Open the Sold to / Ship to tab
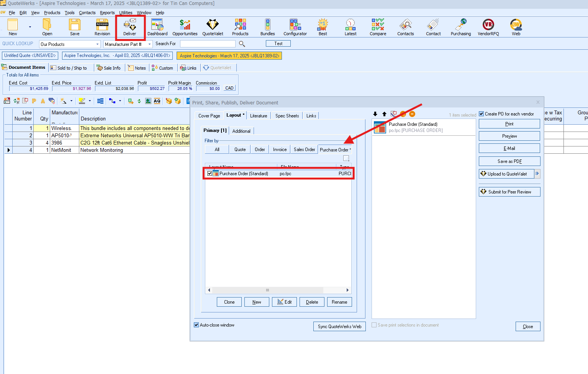This screenshot has width=588, height=374. (x=72, y=68)
